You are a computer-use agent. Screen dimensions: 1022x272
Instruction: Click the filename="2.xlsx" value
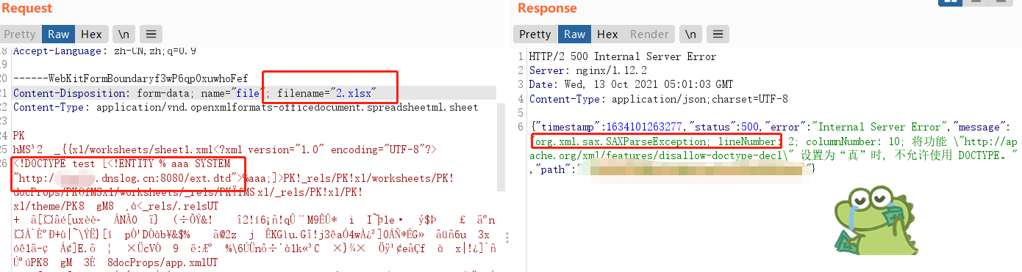click(326, 93)
